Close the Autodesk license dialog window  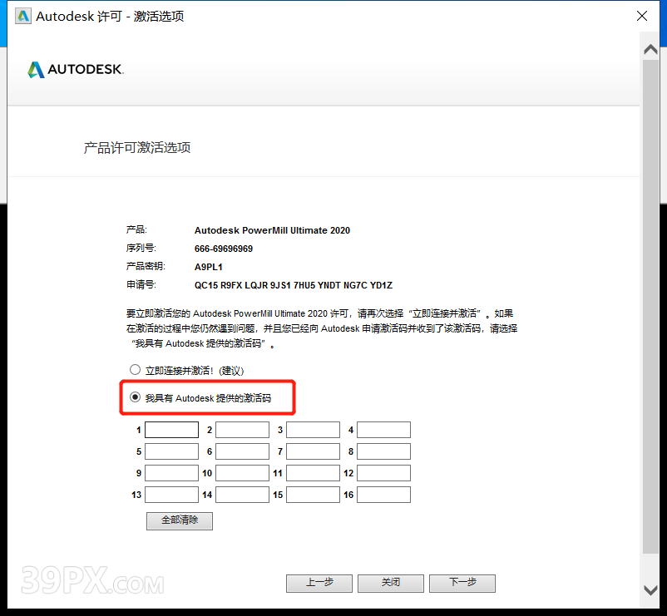pos(642,16)
